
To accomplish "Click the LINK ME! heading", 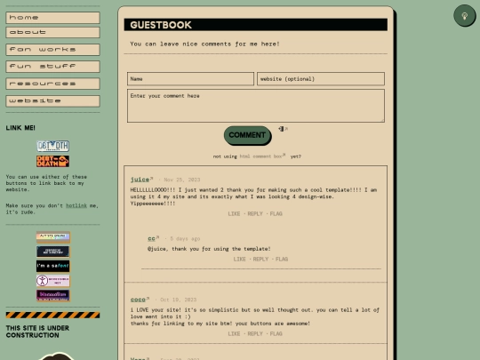I will (20, 128).
